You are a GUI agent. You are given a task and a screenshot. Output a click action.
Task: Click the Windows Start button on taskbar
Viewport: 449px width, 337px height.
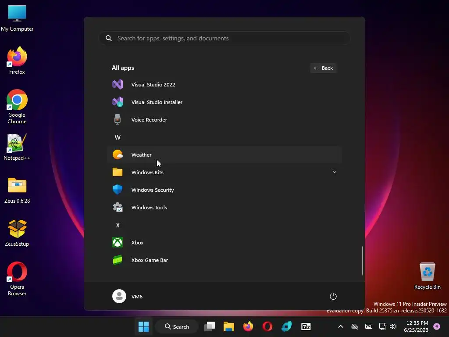(143, 326)
